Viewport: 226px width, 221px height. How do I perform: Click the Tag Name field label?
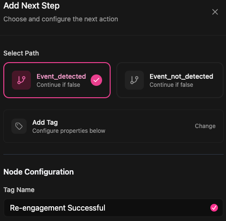(x=19, y=190)
